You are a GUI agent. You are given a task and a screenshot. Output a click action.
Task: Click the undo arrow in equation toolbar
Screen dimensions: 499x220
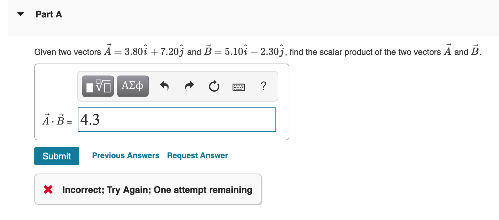click(164, 86)
